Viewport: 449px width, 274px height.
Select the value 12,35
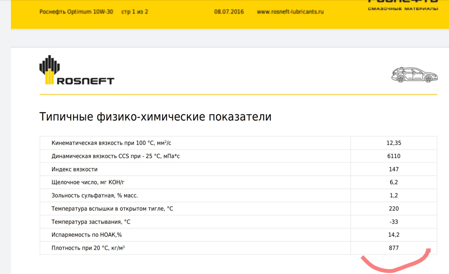tap(394, 143)
